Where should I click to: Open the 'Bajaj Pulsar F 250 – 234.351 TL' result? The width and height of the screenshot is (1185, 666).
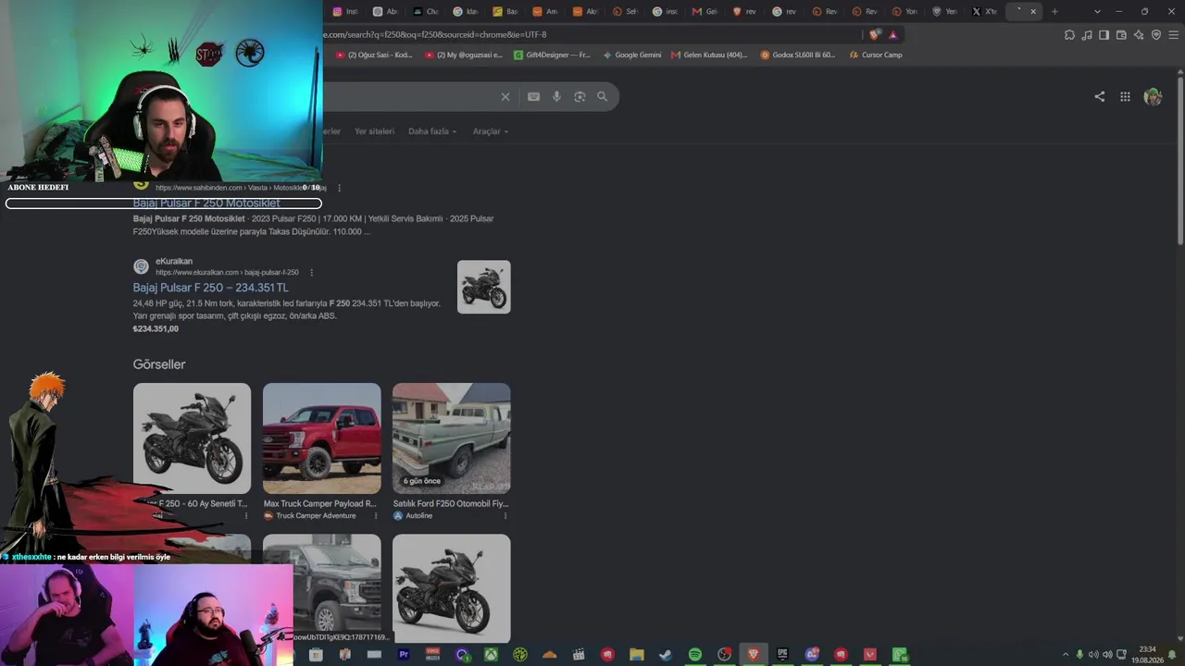[210, 288]
